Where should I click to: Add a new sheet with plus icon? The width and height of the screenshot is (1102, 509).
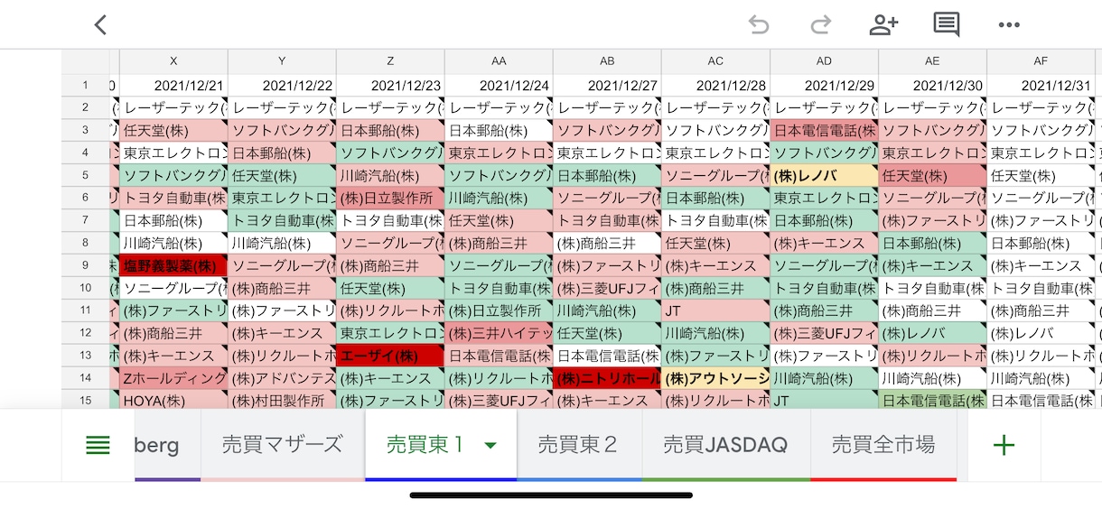coord(1004,444)
